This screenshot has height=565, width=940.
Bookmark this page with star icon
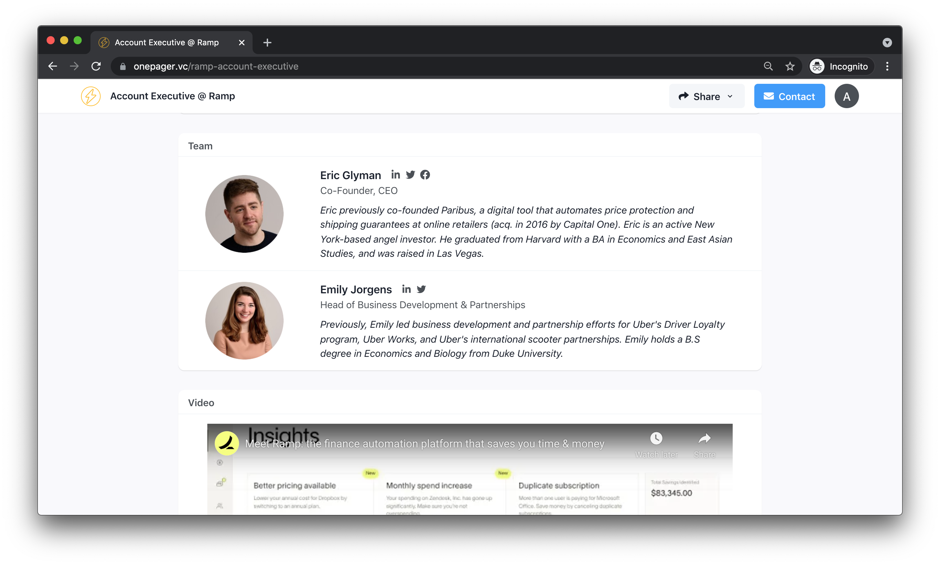pyautogui.click(x=790, y=66)
